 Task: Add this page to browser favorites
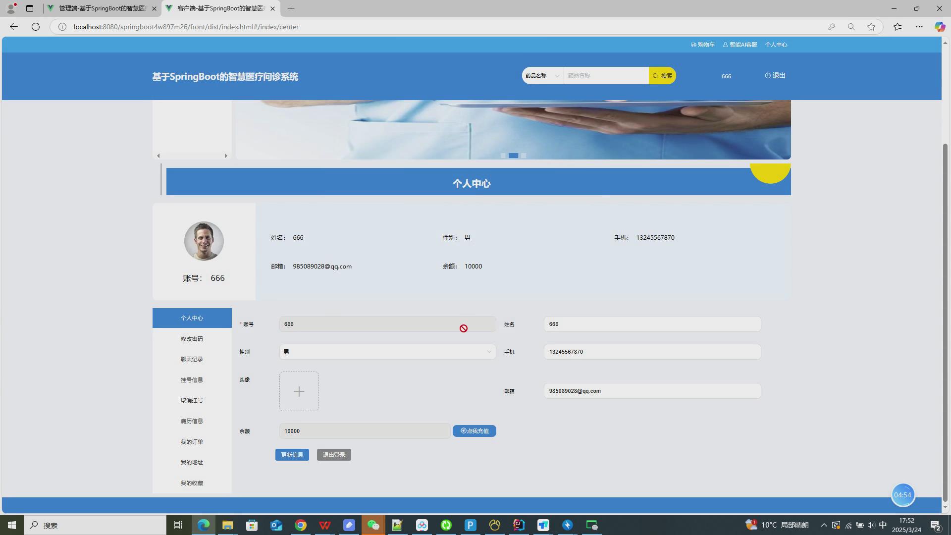[x=871, y=27]
